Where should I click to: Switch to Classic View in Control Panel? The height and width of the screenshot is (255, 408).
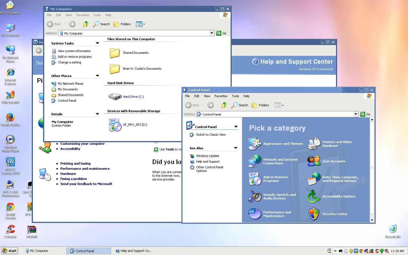pyautogui.click(x=211, y=135)
